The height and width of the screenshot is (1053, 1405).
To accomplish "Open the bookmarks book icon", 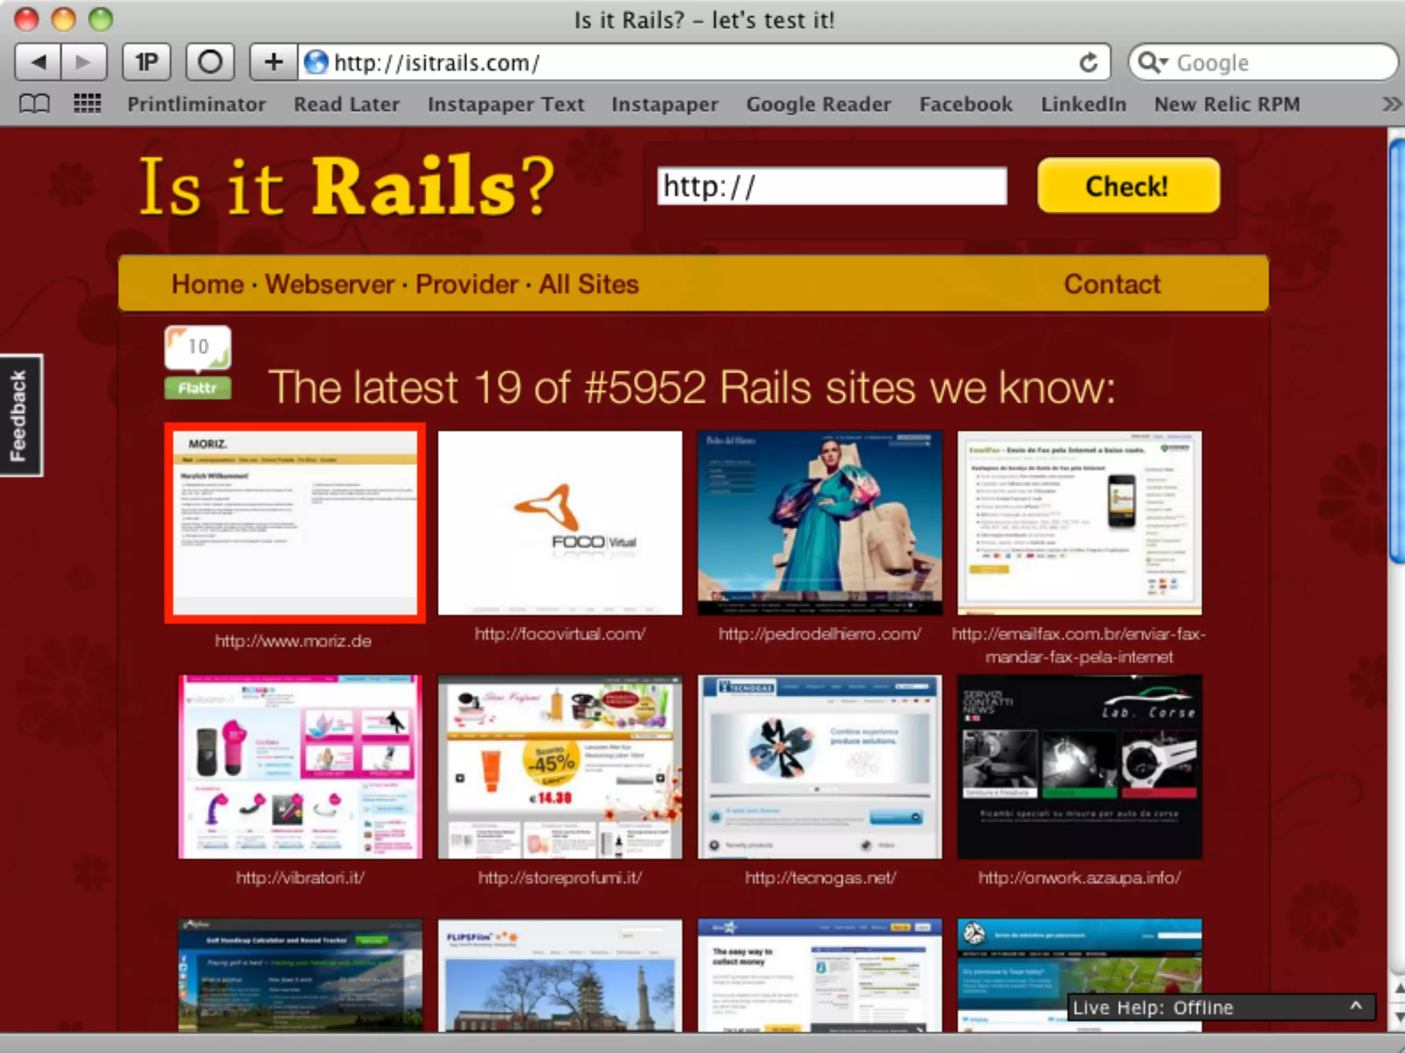I will click(34, 104).
